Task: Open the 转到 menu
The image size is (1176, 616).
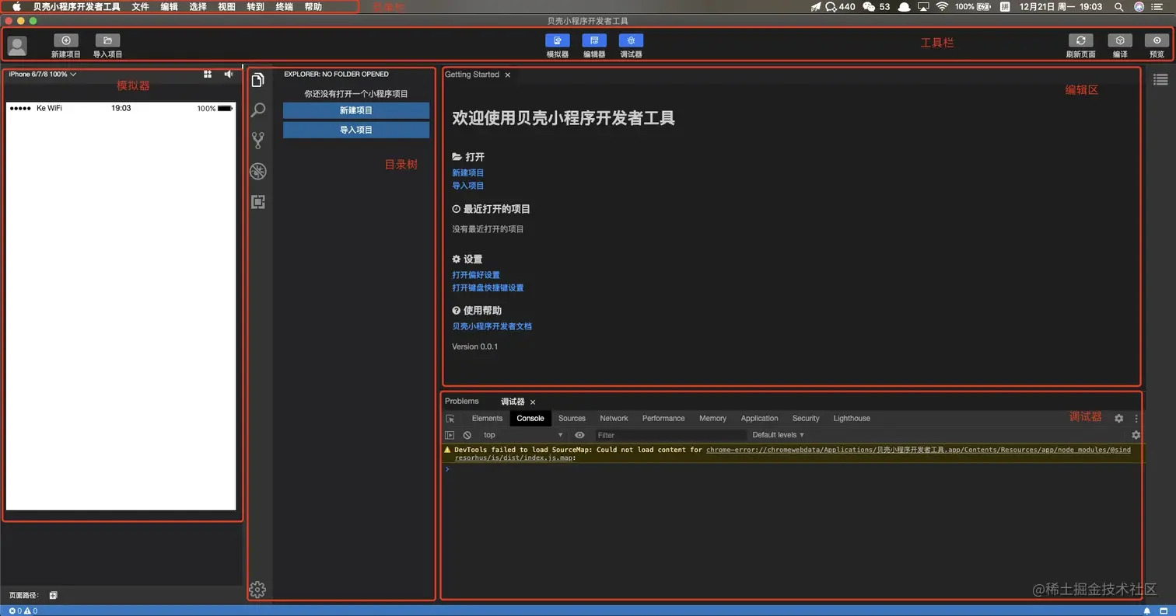Action: pos(255,6)
